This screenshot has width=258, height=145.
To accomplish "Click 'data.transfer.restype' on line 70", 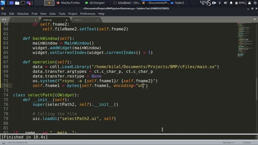I will click(58, 76).
